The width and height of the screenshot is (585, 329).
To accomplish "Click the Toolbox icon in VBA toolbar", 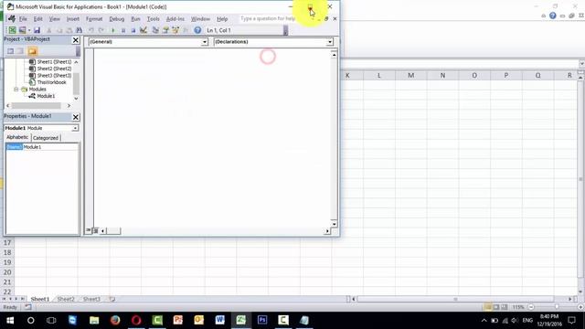I will (186, 30).
